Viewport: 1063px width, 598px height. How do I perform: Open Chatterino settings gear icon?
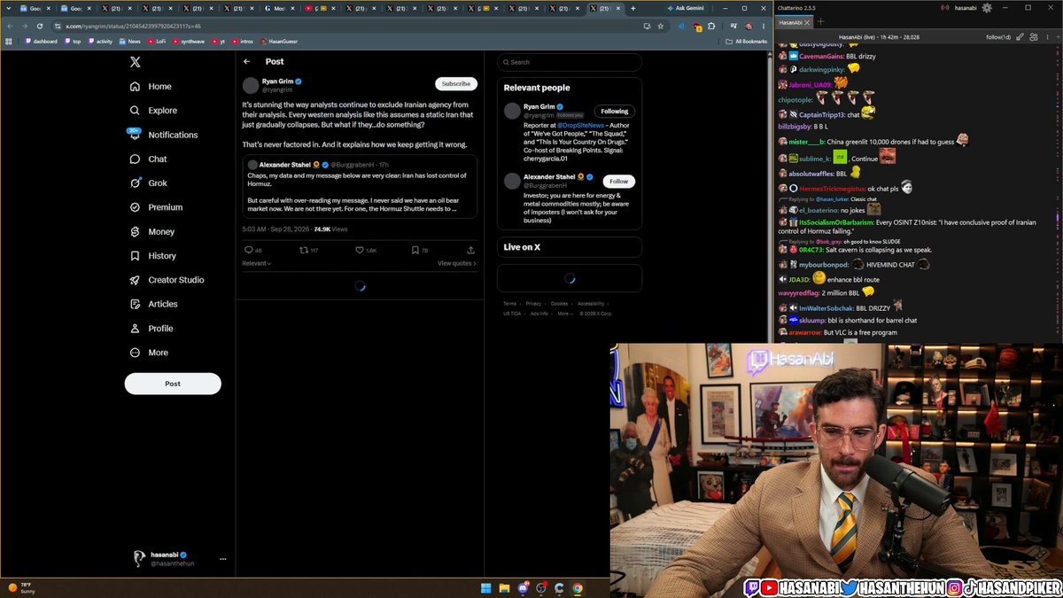click(987, 7)
